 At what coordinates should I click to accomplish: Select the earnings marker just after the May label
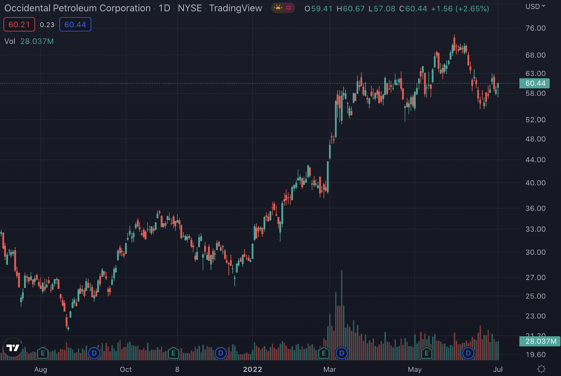[426, 353]
